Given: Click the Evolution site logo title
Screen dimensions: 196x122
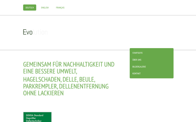Looking at the screenshot, I should (x=35, y=32).
